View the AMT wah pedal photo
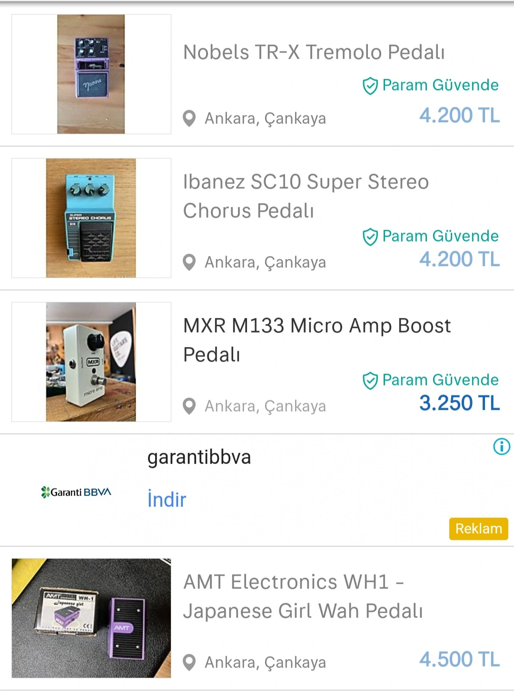Image resolution: width=514 pixels, height=696 pixels. click(x=91, y=618)
